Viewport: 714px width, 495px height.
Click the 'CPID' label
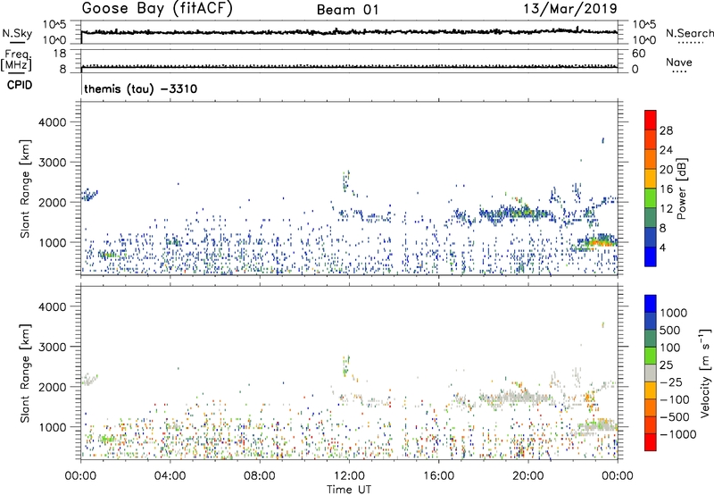pyautogui.click(x=20, y=85)
